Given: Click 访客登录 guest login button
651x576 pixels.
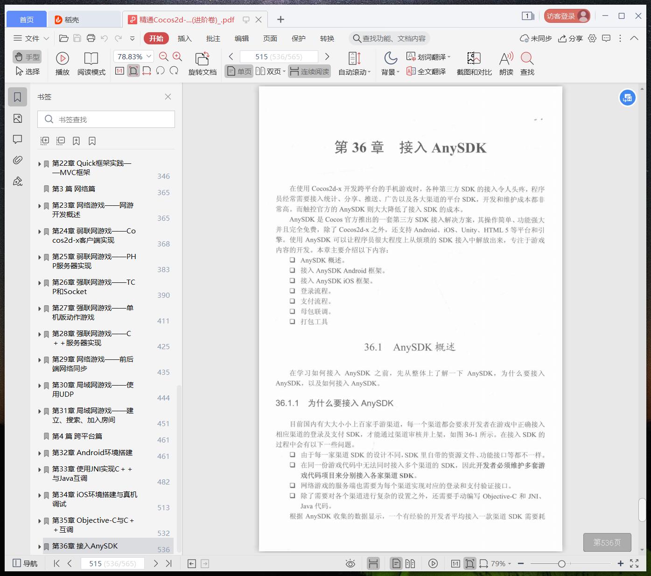Looking at the screenshot, I should (x=567, y=16).
